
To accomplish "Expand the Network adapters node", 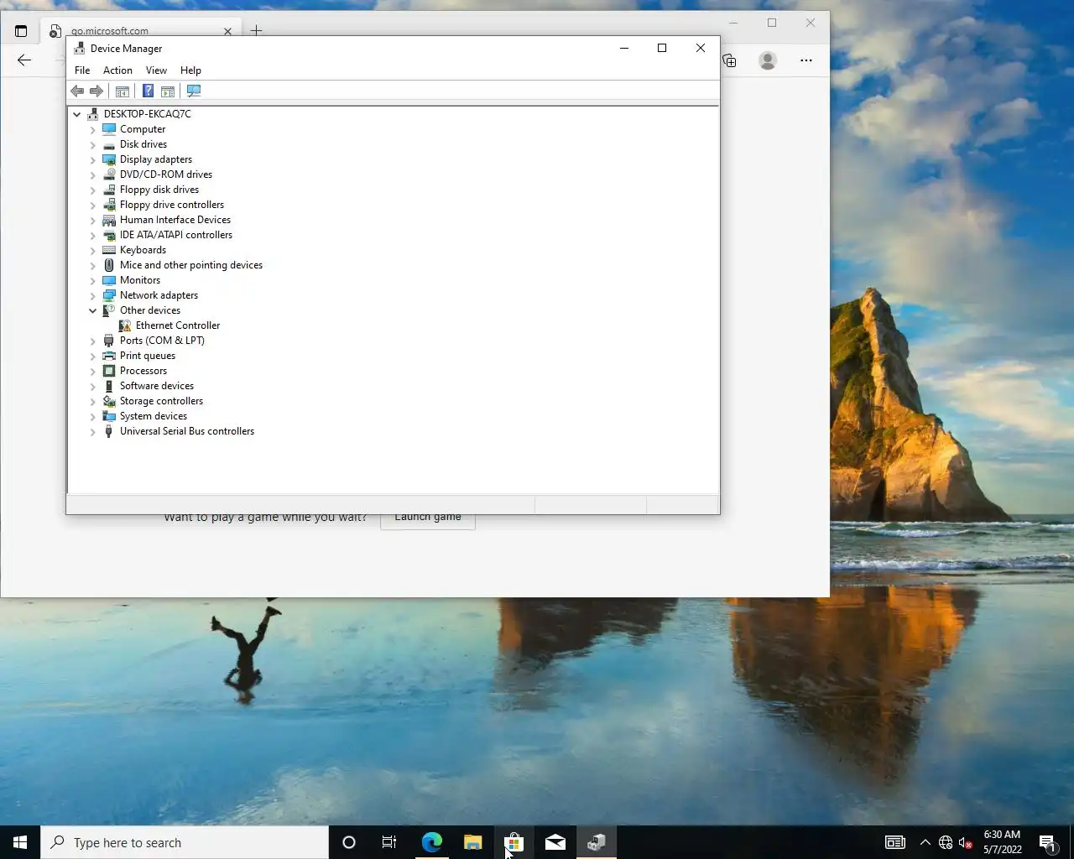I will coord(93,295).
